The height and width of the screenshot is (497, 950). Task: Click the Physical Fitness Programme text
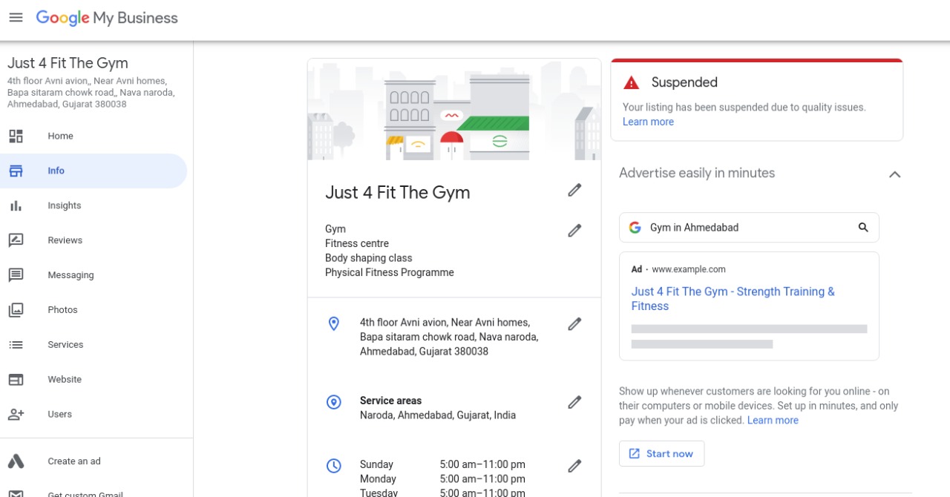[390, 272]
